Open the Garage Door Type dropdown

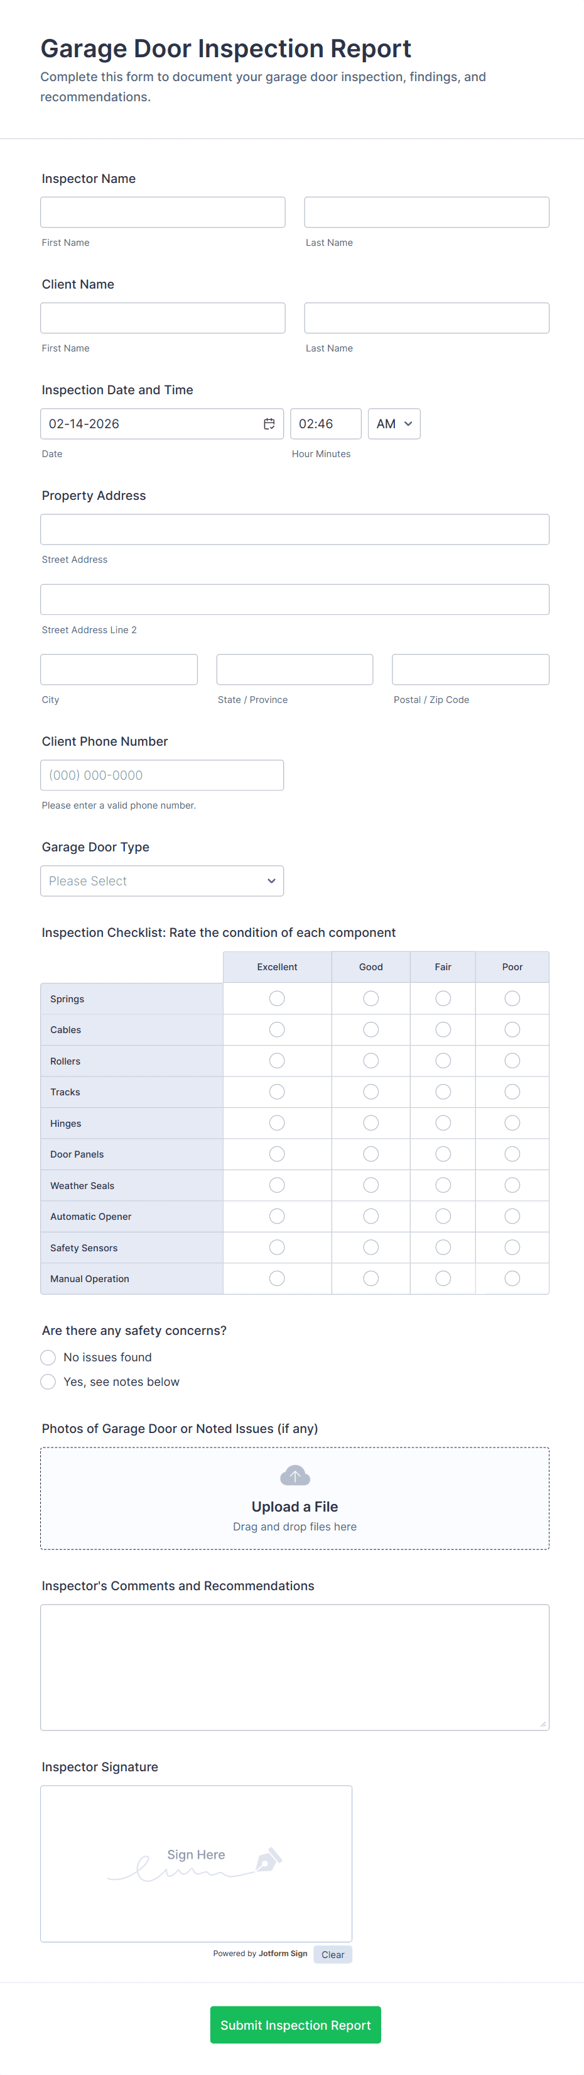click(x=161, y=881)
